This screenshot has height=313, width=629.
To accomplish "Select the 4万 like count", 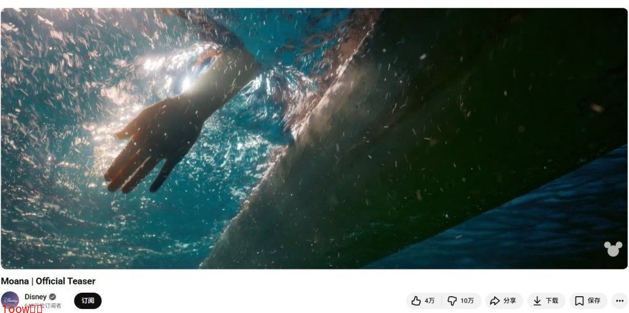I will tap(430, 301).
